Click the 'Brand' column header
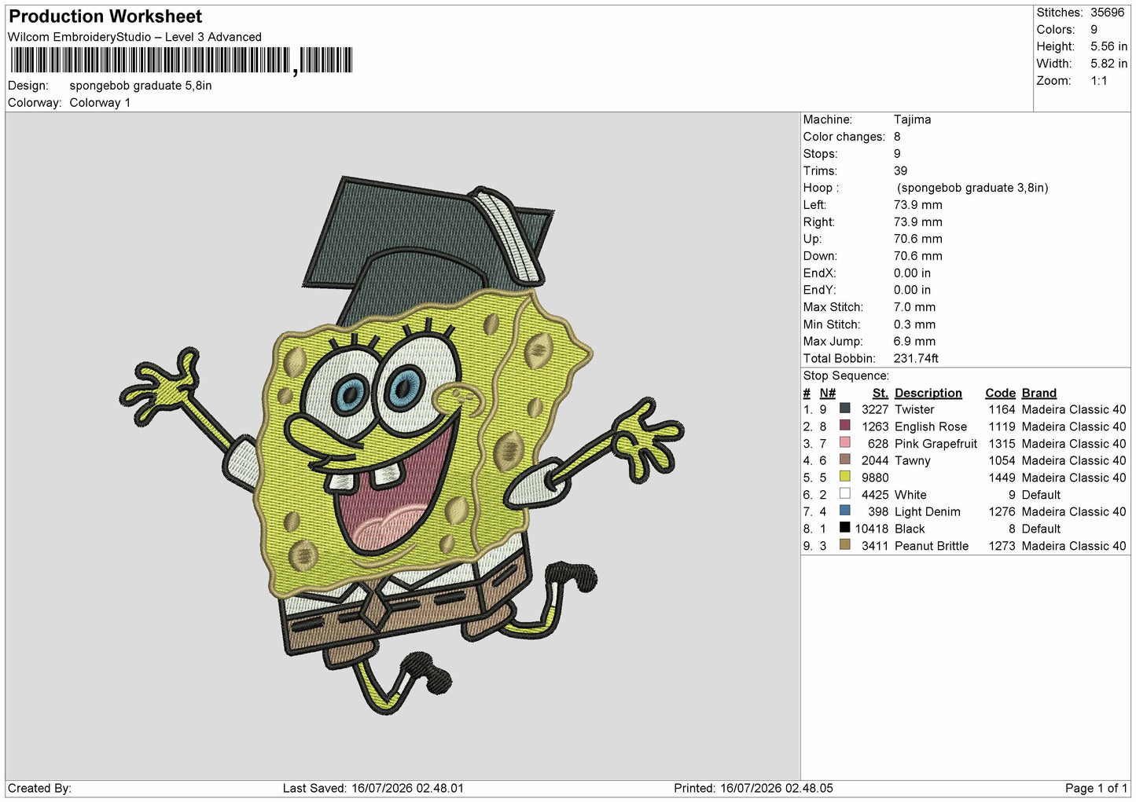 coord(1039,393)
